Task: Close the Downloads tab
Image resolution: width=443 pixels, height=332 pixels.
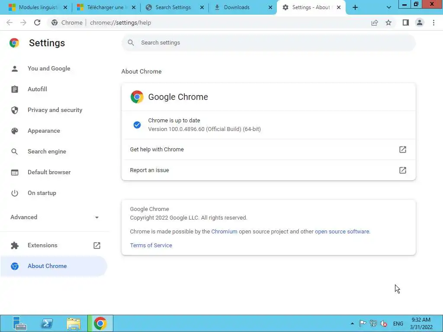Action: [x=270, y=7]
